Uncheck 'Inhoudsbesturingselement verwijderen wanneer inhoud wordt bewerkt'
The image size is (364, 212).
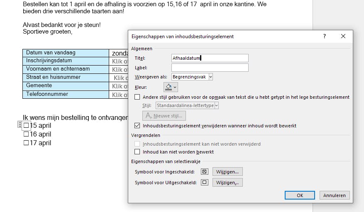pyautogui.click(x=137, y=125)
